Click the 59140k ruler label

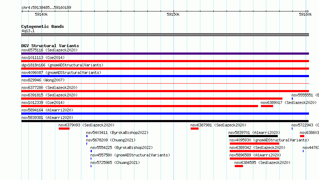[41, 14]
